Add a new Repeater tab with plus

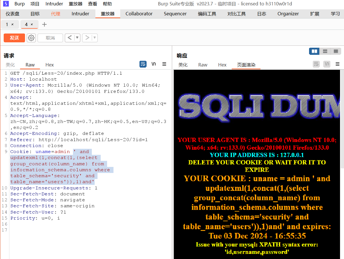44,24
